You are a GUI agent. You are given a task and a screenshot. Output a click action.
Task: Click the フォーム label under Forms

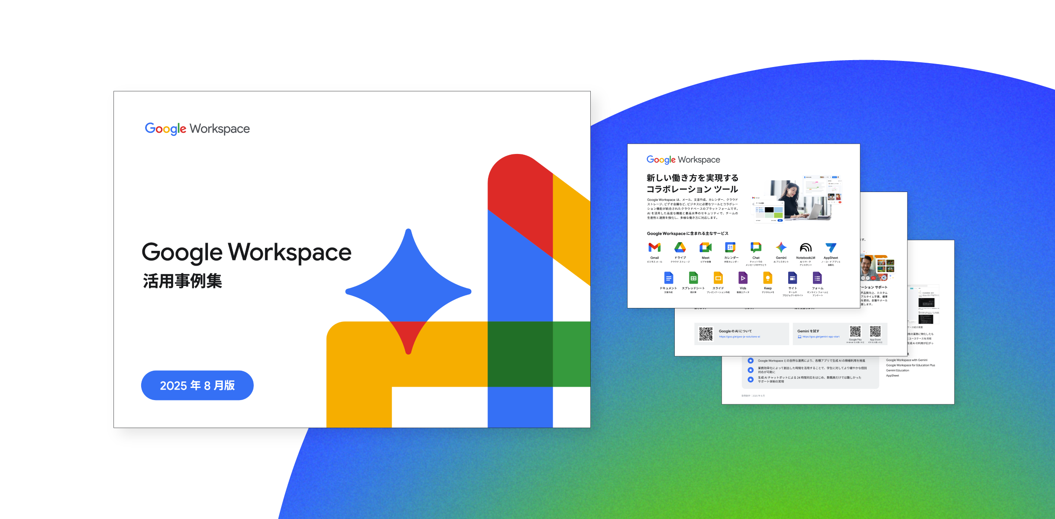pyautogui.click(x=818, y=288)
